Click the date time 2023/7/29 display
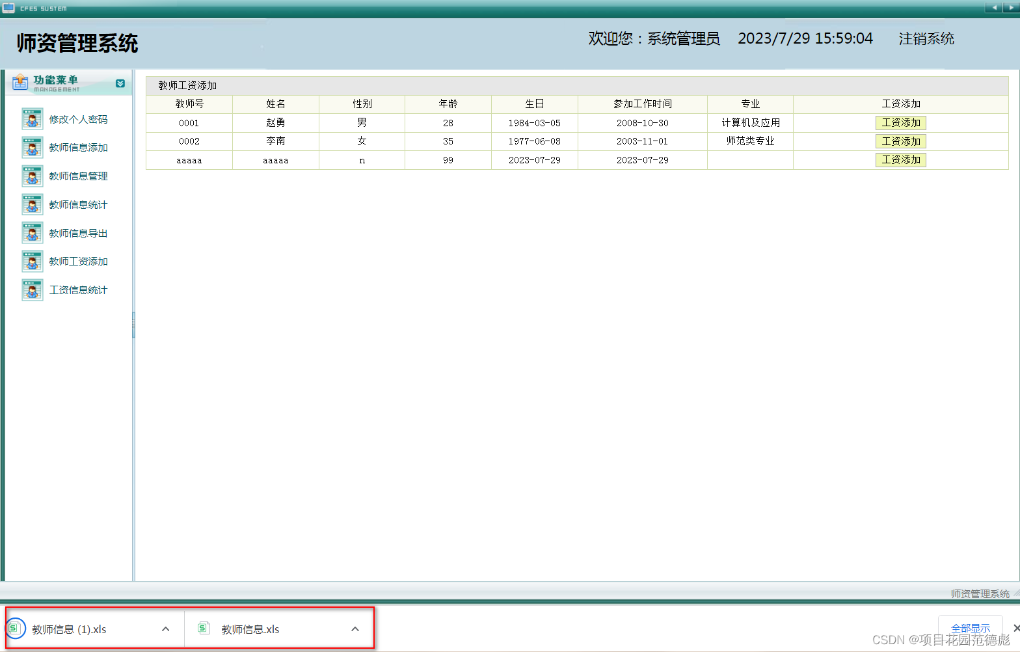 click(805, 39)
